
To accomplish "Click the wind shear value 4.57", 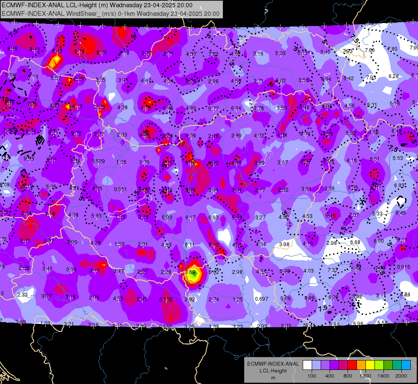I will [191, 54].
